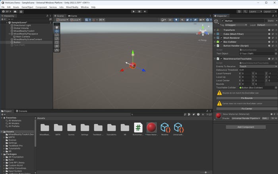278x174 pixels.
Task: Select the Rect tool in Scene overlay
Action: pos(57,42)
